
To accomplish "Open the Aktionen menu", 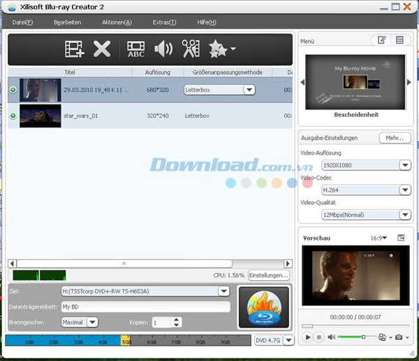I will coord(117,22).
